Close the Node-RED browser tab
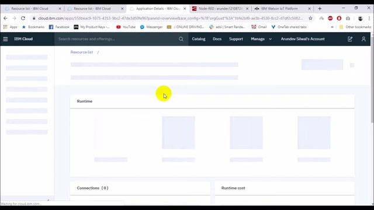The height and width of the screenshot is (210, 374). tap(247, 9)
